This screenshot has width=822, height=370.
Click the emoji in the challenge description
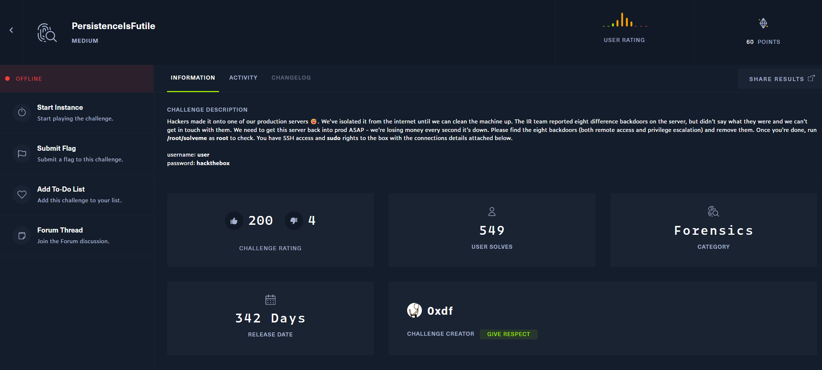coord(313,121)
